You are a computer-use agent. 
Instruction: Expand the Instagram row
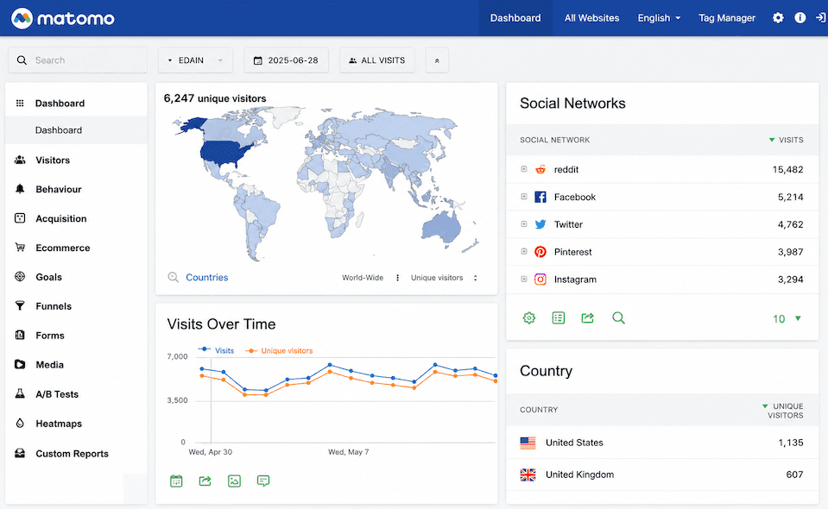(524, 279)
